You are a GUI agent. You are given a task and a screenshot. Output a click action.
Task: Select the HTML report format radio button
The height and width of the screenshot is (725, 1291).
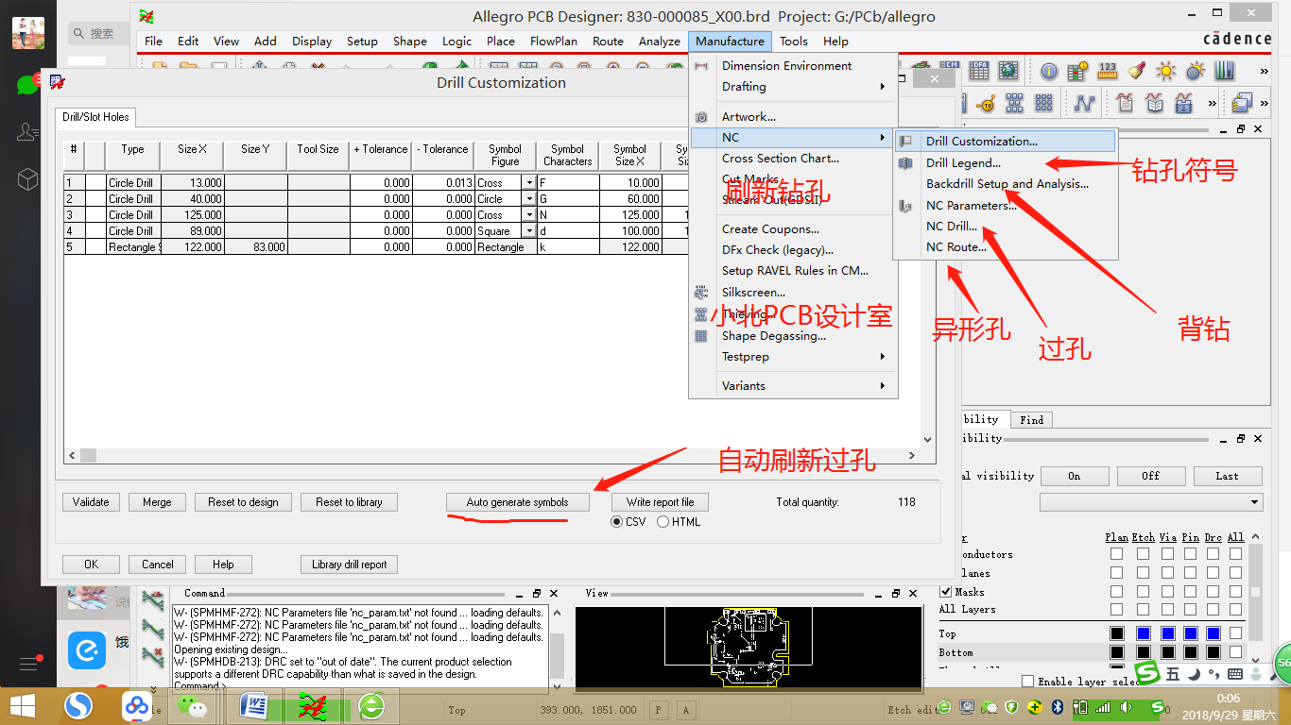click(663, 522)
